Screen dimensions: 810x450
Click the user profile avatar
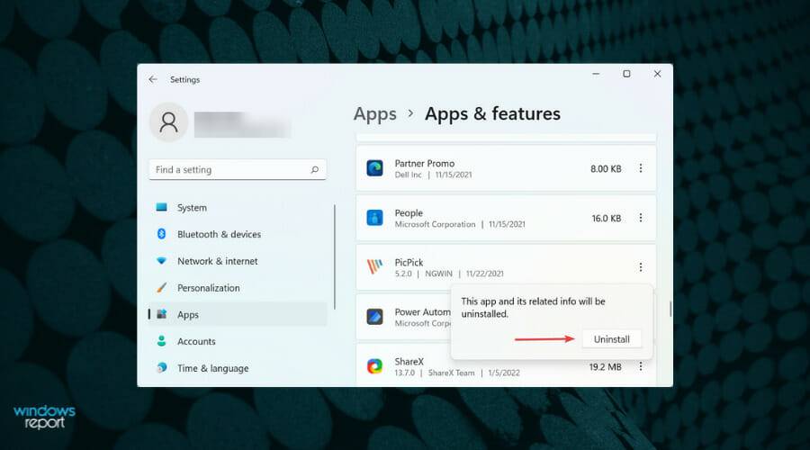[x=168, y=122]
